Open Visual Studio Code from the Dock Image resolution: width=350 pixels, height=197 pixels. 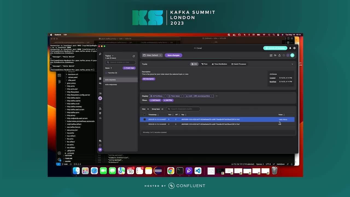pyautogui.click(x=198, y=171)
